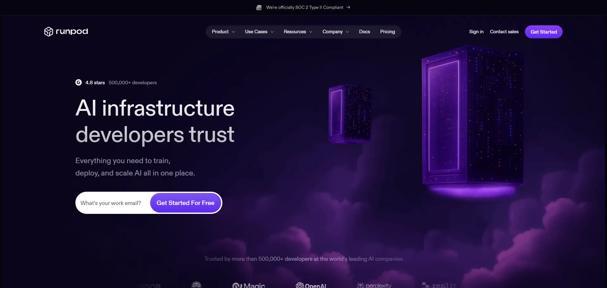Click the OpenAI logo
Screen dimensions: 607x288
311,285
